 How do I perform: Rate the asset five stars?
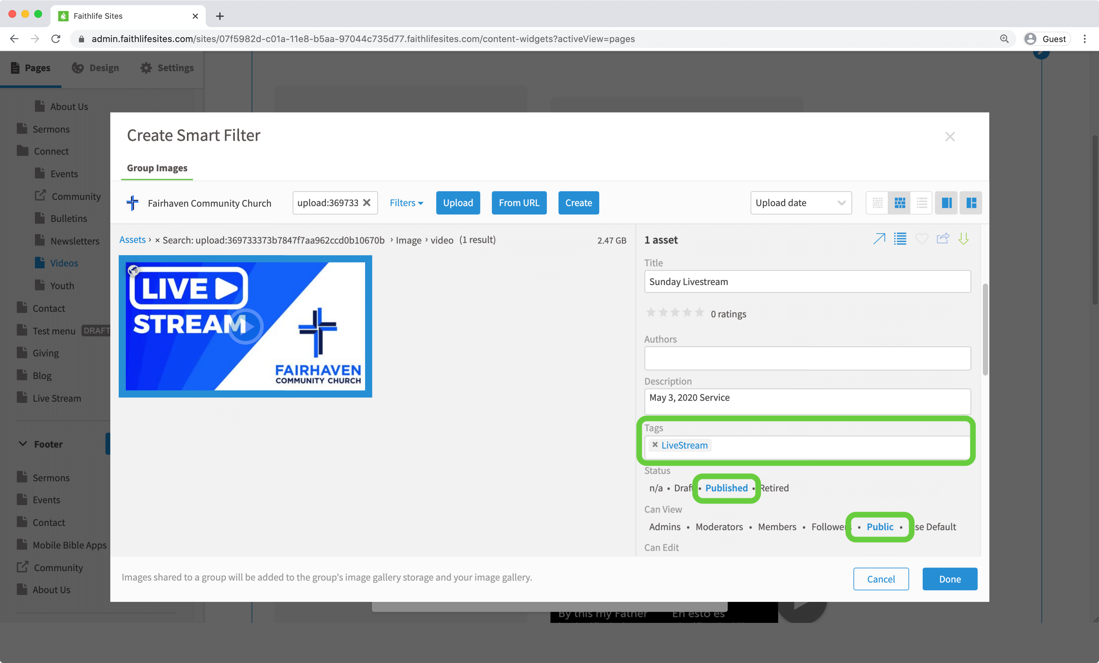click(699, 312)
